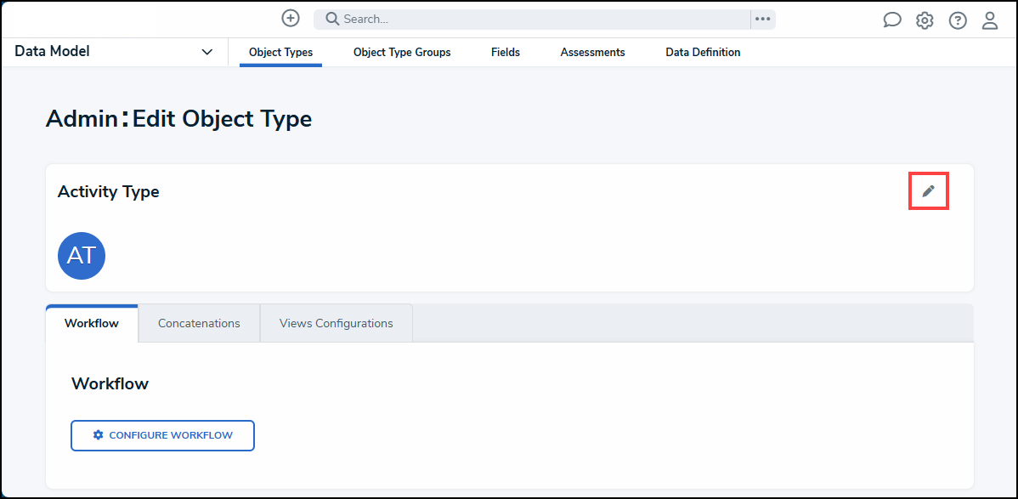The image size is (1018, 499).
Task: Click the ellipsis beside the search bar
Action: [x=761, y=19]
